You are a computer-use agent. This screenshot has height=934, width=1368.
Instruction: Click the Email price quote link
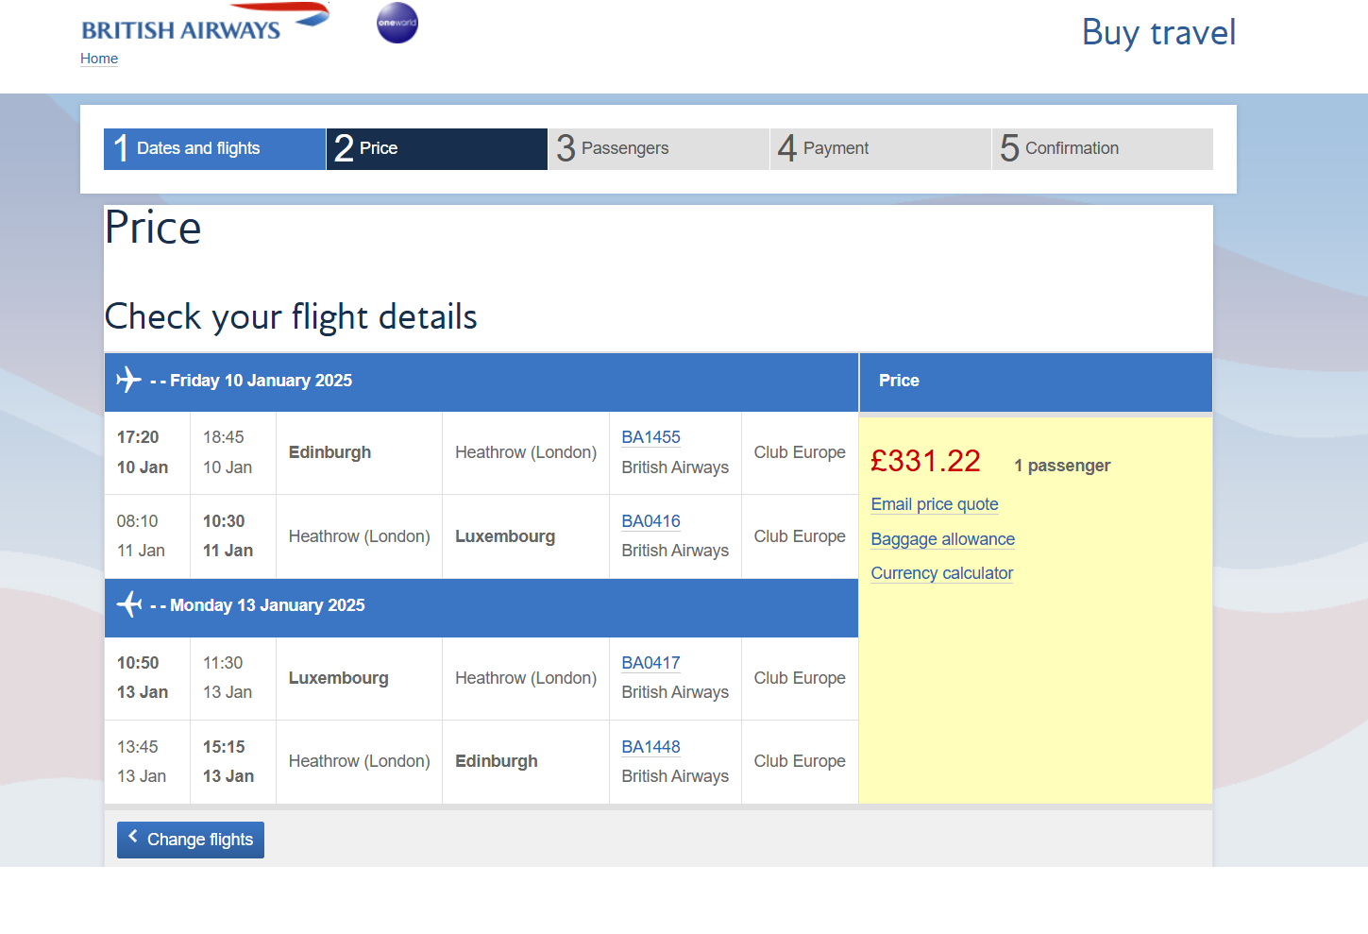coord(935,504)
